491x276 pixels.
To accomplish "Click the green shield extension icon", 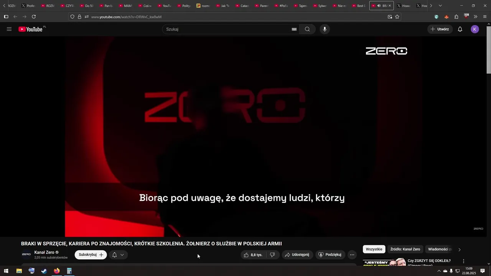I will tap(437, 16).
